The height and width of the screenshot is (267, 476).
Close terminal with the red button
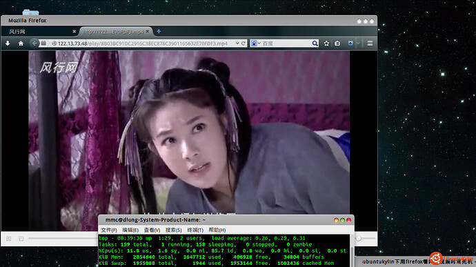coord(349,220)
